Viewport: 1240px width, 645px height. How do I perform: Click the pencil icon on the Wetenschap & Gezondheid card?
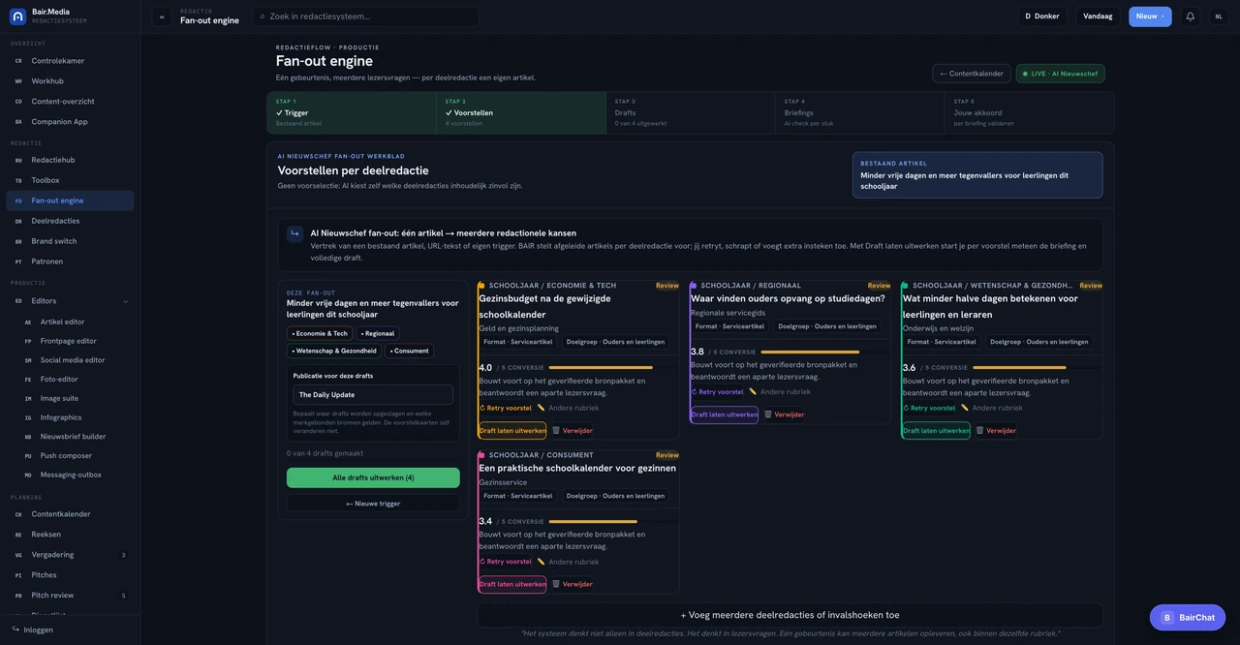[x=965, y=408]
